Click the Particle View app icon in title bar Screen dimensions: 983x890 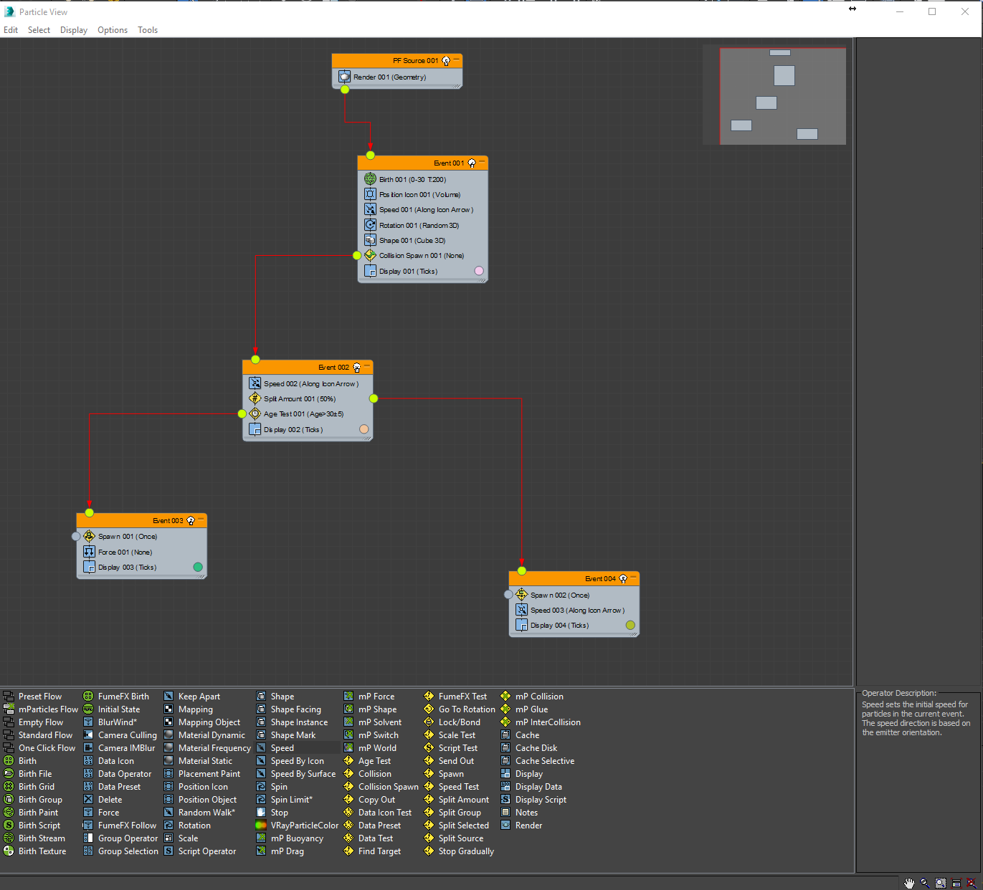pyautogui.click(x=9, y=11)
